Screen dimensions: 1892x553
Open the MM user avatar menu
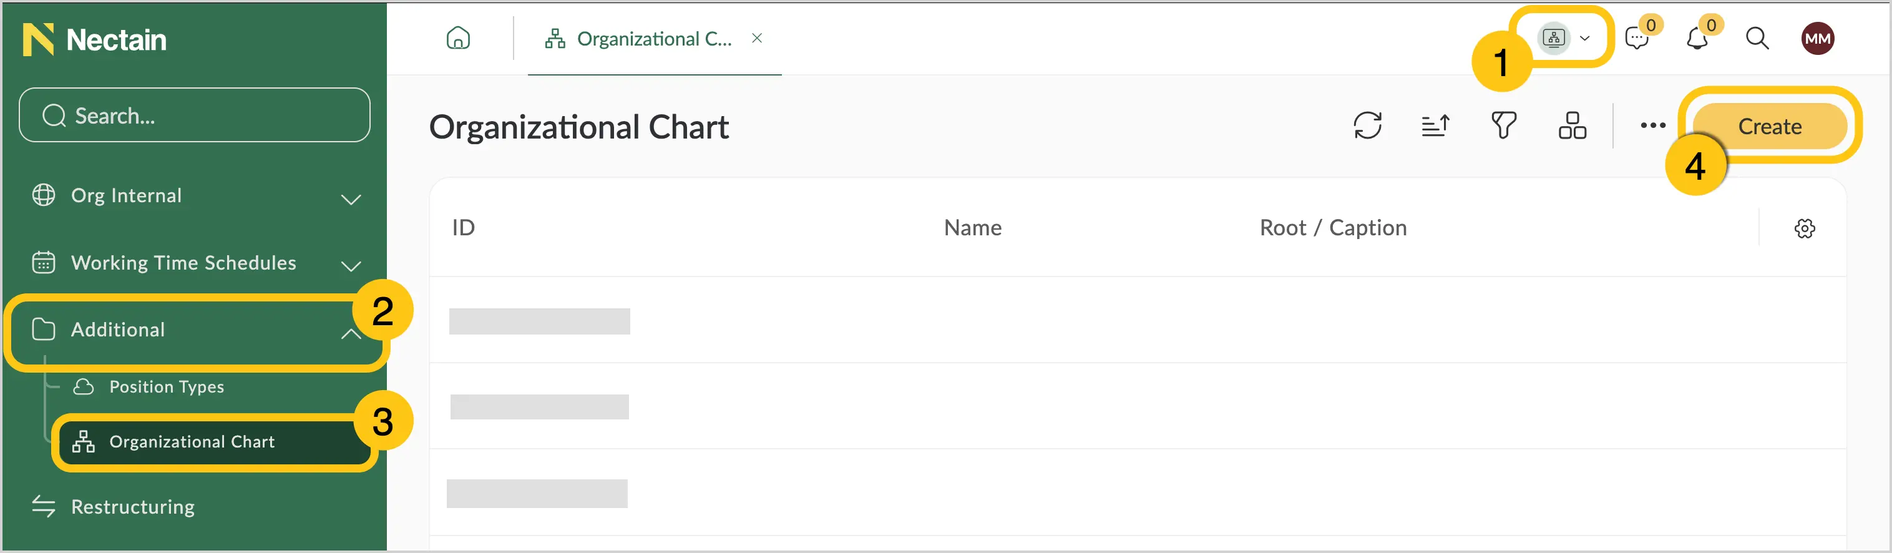pos(1817,38)
